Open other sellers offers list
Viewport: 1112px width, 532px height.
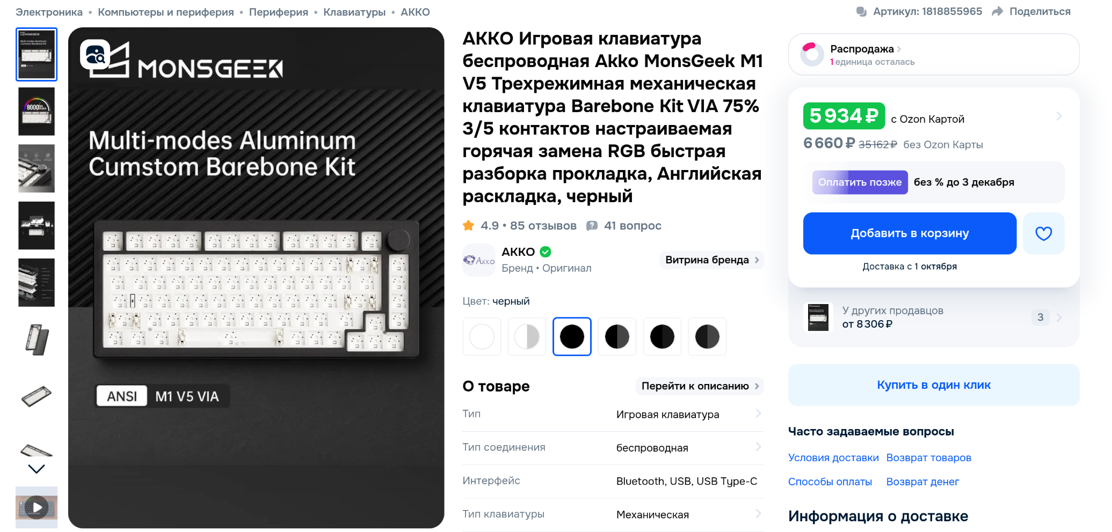[934, 317]
